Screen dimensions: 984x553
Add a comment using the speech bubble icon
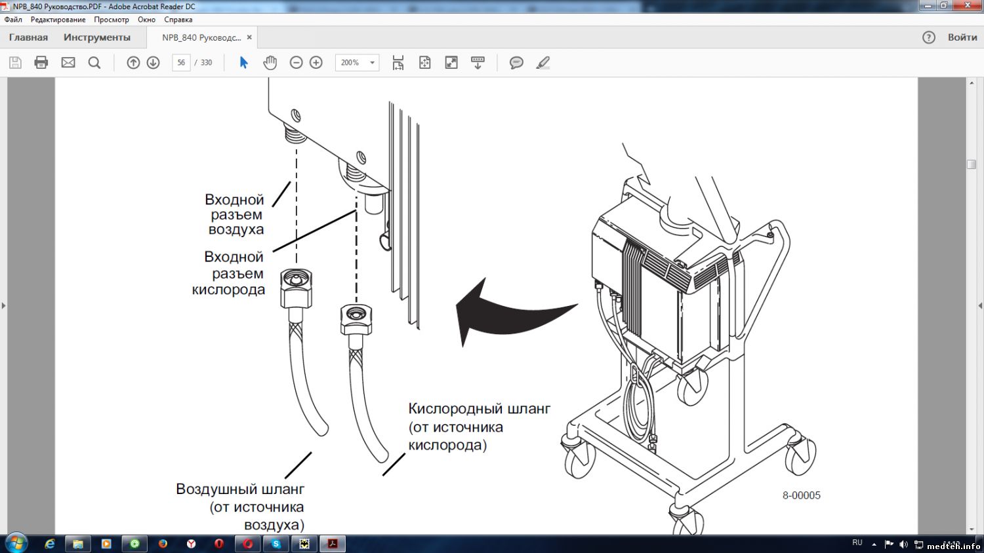click(516, 63)
